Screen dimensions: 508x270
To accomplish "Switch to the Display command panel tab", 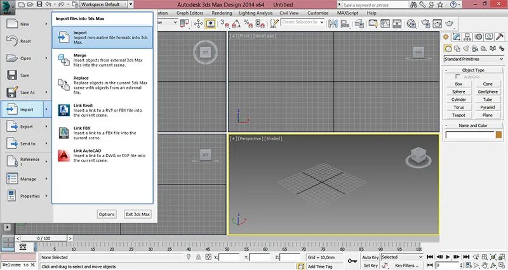I will (x=489, y=37).
